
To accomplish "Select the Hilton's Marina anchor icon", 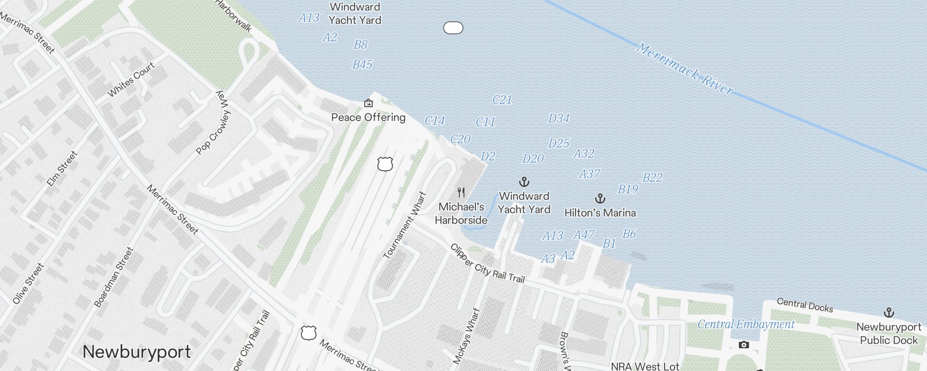I will pyautogui.click(x=600, y=198).
